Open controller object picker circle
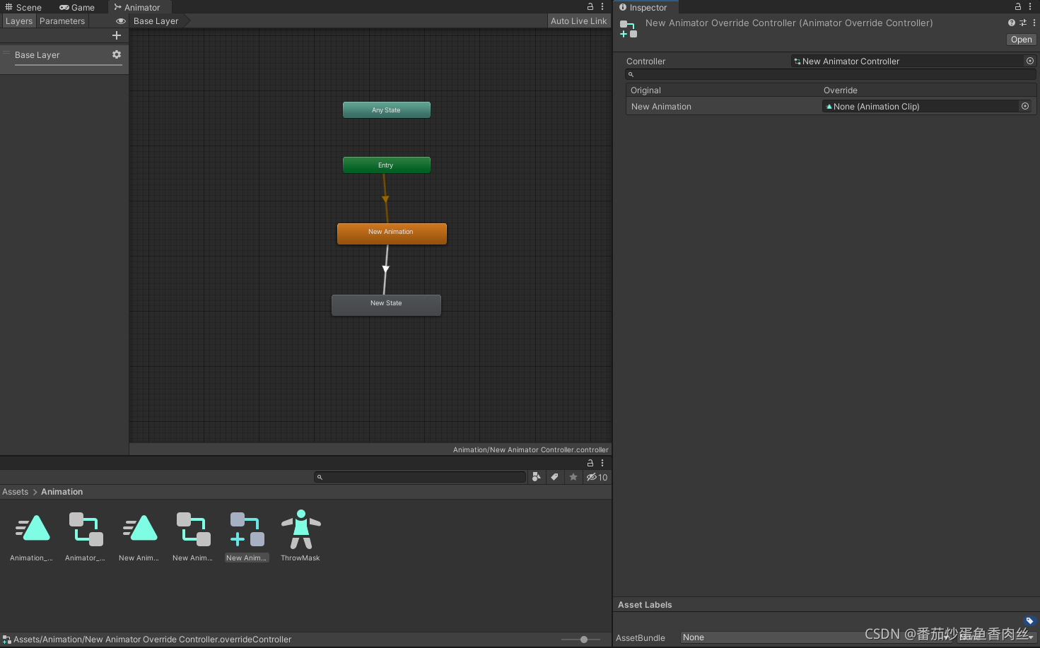The image size is (1040, 648). pyautogui.click(x=1030, y=61)
